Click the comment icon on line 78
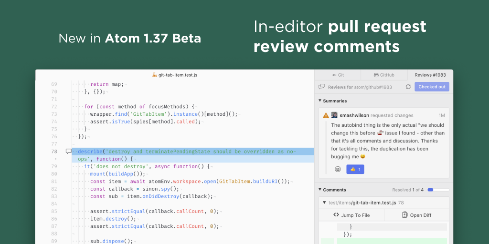This screenshot has width=489, height=244. click(68, 152)
